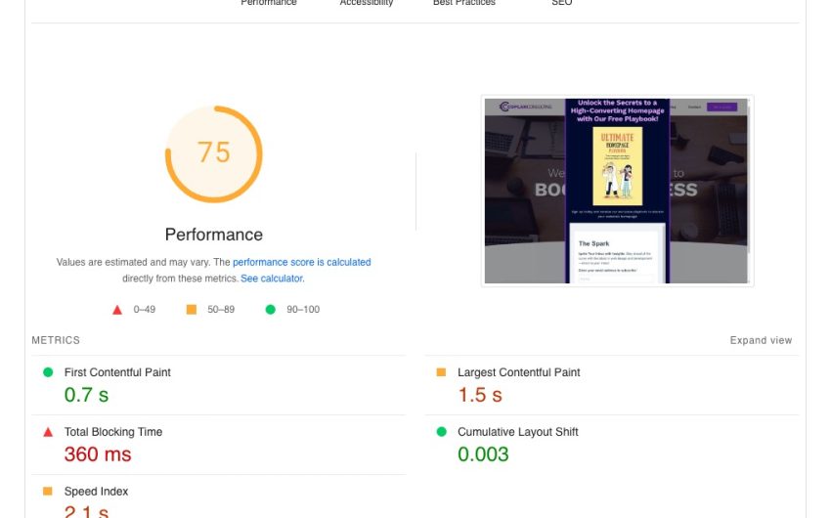Click the orange Speed Index status icon
831x518 pixels.
pos(48,491)
